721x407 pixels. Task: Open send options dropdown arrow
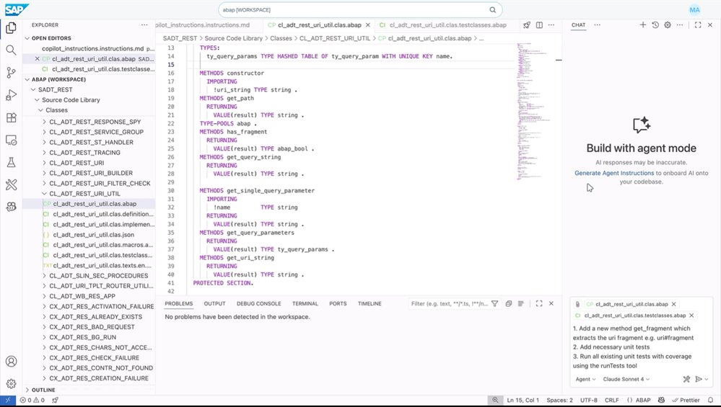click(707, 379)
